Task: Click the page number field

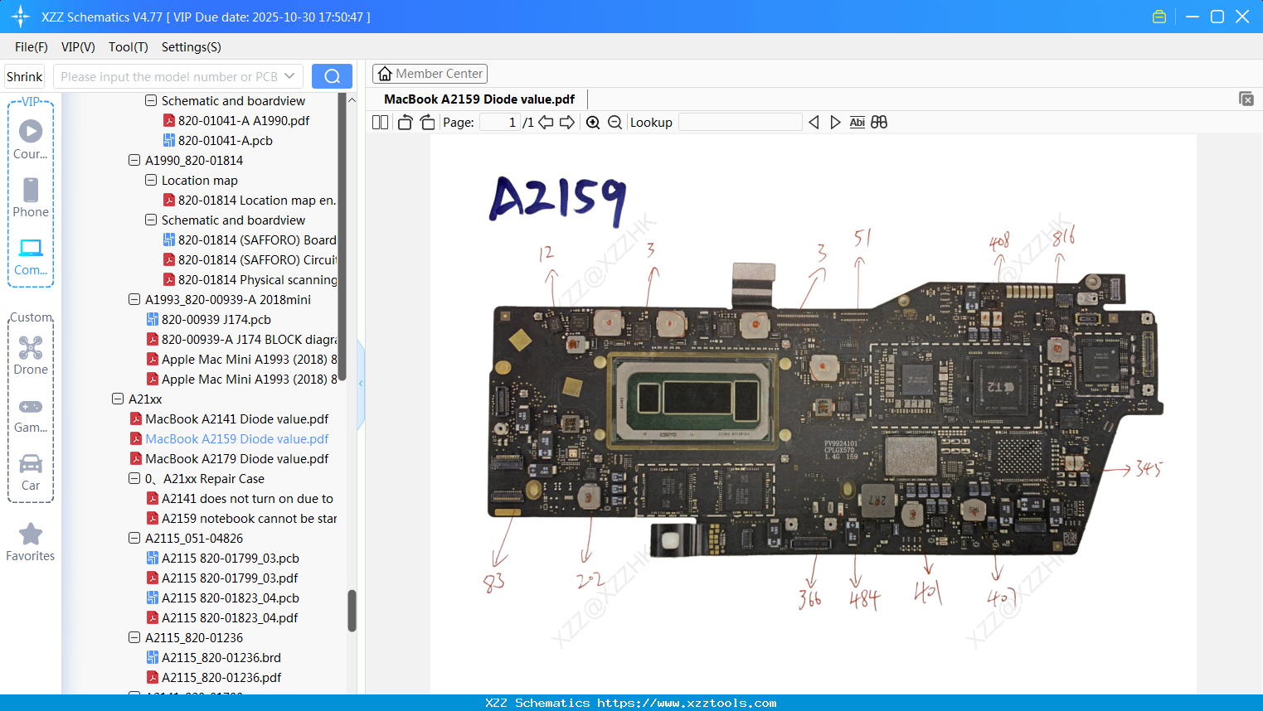Action: [499, 123]
